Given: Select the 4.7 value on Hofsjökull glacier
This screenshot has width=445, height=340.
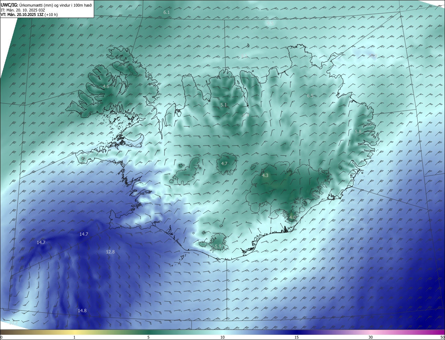Looking at the screenshot, I should point(224,163).
